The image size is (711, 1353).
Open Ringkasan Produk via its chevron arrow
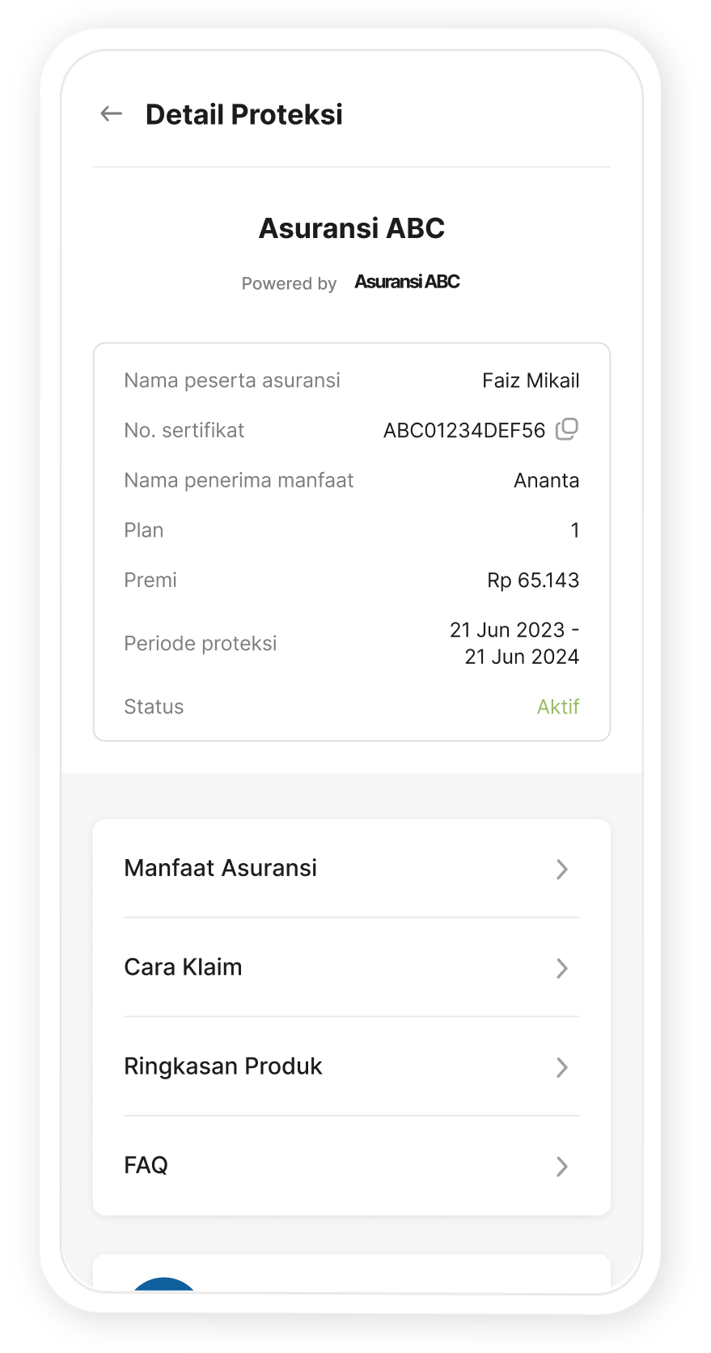(x=562, y=1067)
